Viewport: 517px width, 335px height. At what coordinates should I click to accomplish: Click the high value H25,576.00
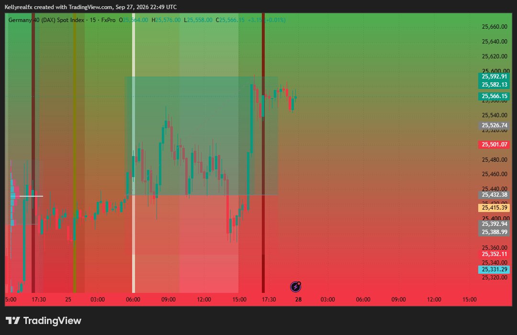(166, 20)
